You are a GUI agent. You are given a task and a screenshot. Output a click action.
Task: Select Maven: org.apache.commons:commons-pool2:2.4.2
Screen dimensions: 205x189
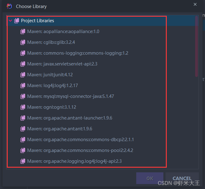tap(80, 150)
